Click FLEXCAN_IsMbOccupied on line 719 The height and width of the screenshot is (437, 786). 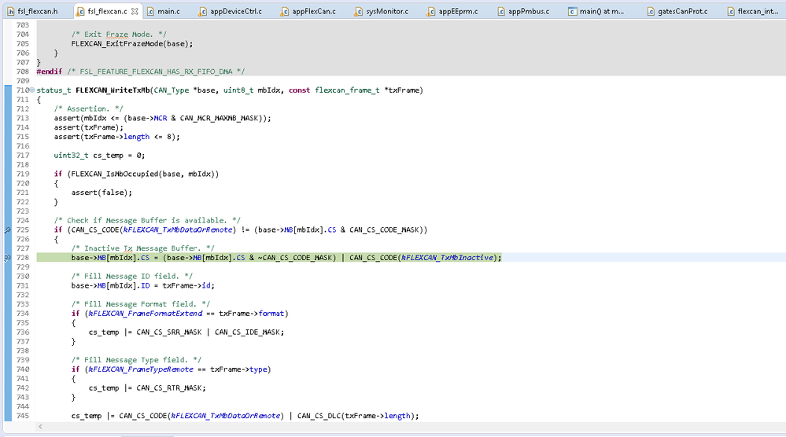114,174
